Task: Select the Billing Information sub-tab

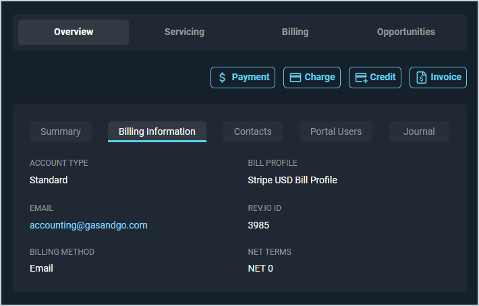Action: tap(157, 131)
